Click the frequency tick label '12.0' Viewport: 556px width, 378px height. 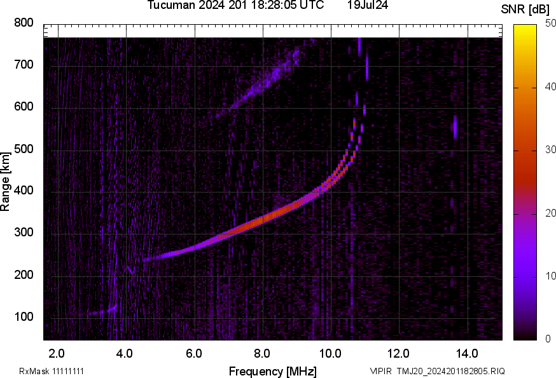tap(398, 354)
